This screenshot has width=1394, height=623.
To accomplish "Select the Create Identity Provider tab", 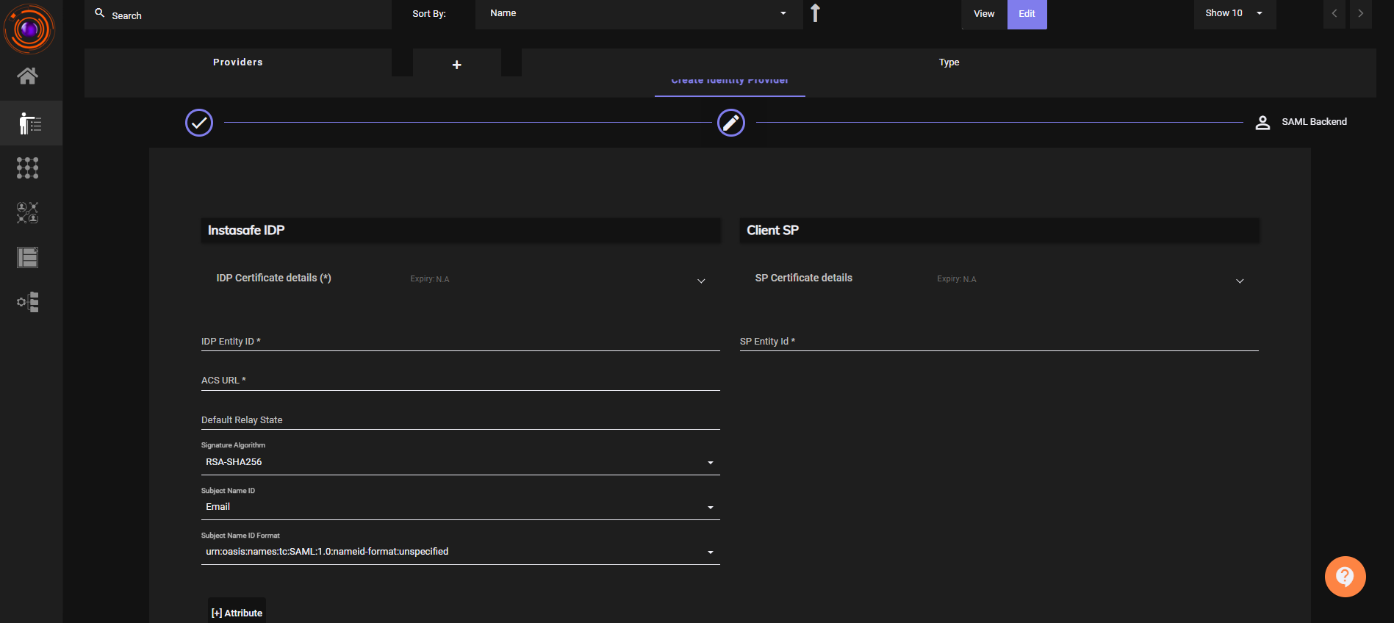I will click(x=730, y=84).
